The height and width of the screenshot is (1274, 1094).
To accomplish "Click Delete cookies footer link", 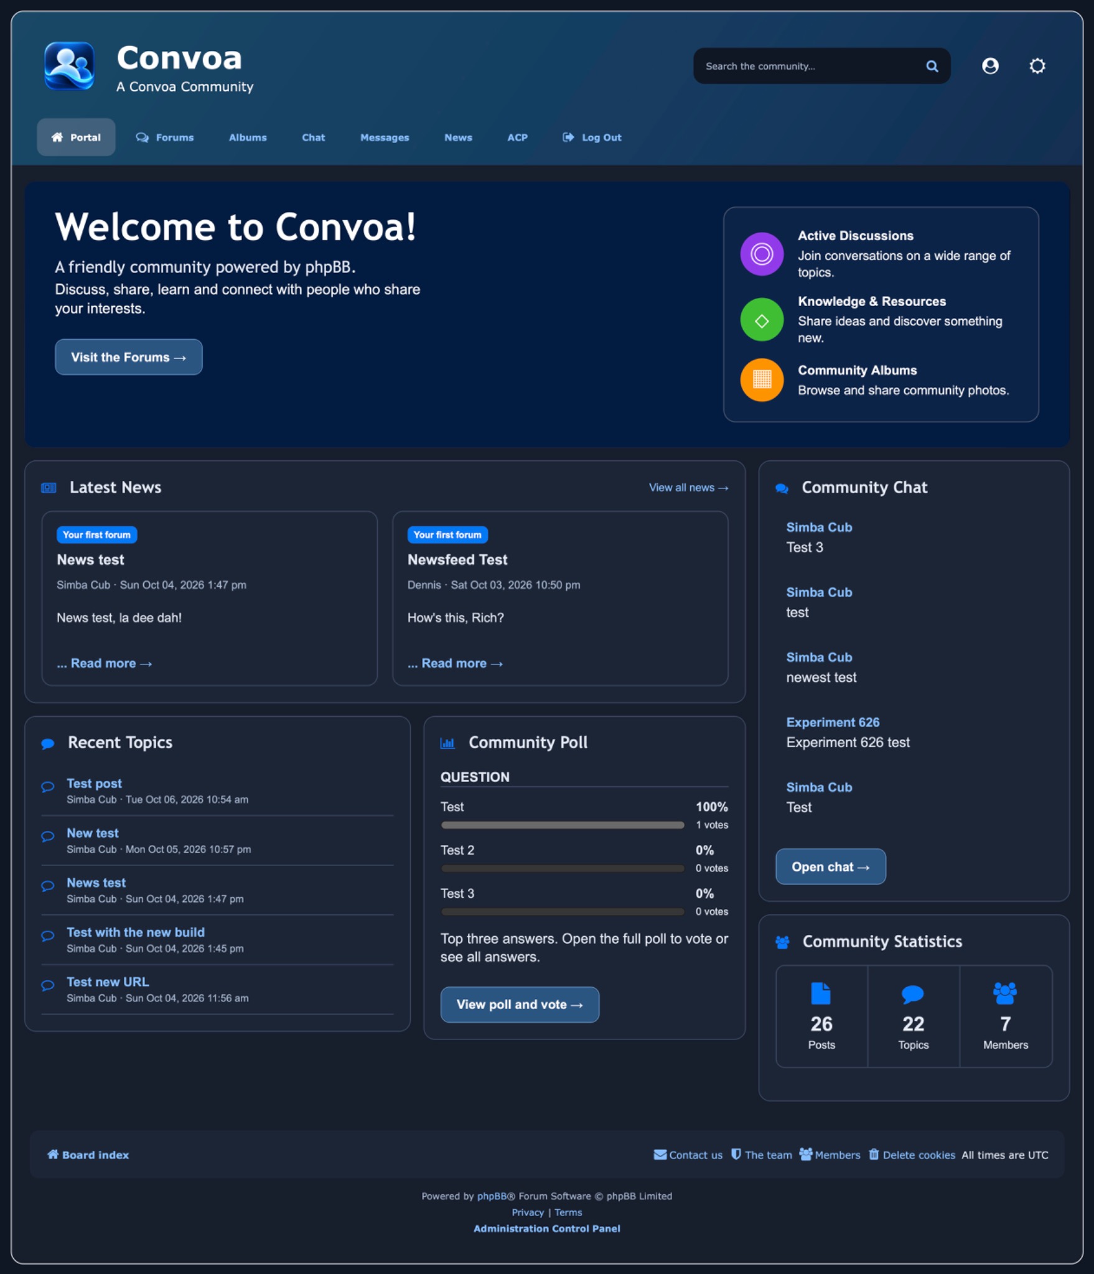I will pyautogui.click(x=912, y=1155).
